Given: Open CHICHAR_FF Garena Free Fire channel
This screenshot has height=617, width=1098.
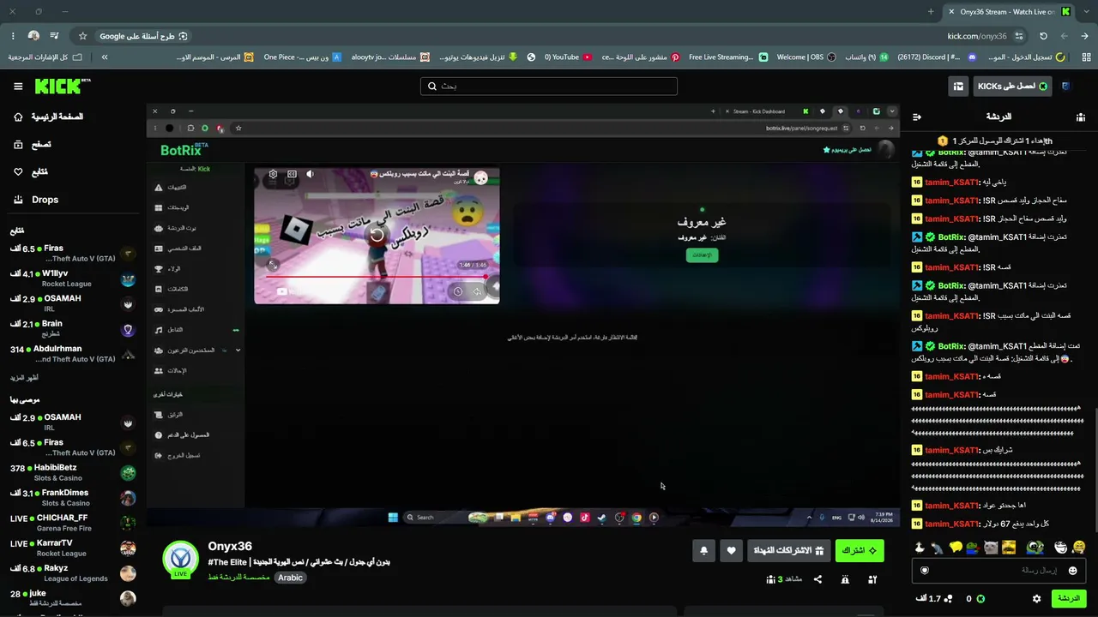Looking at the screenshot, I should coord(73,523).
